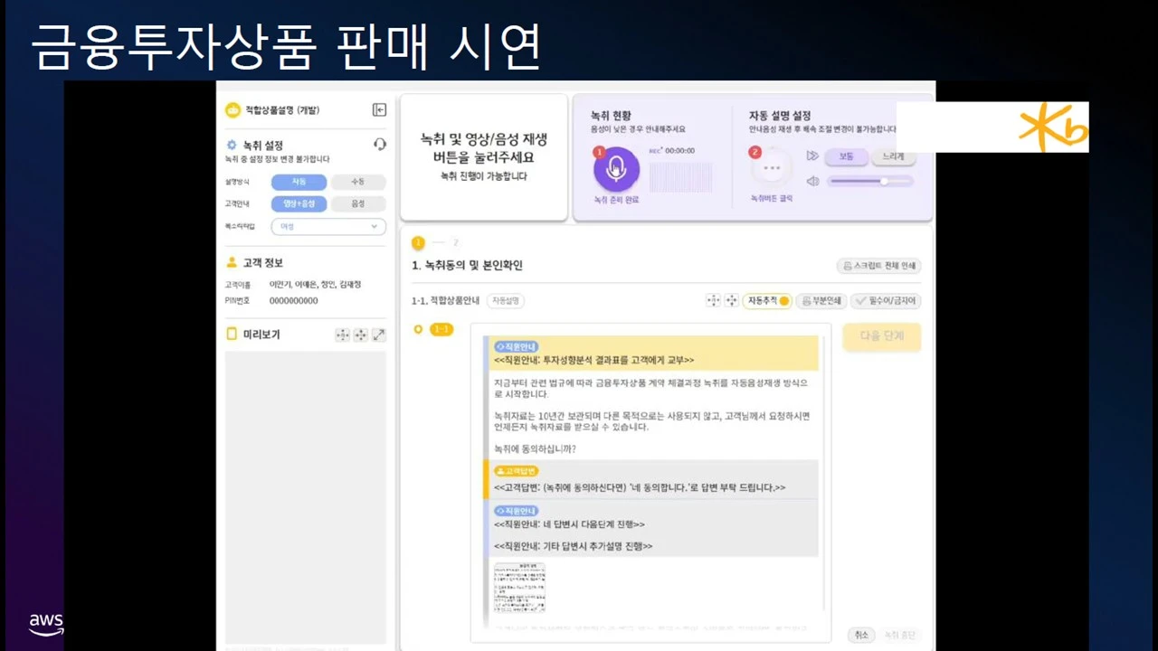Click the 다음 단계 button
The image size is (1158, 651).
[882, 336]
